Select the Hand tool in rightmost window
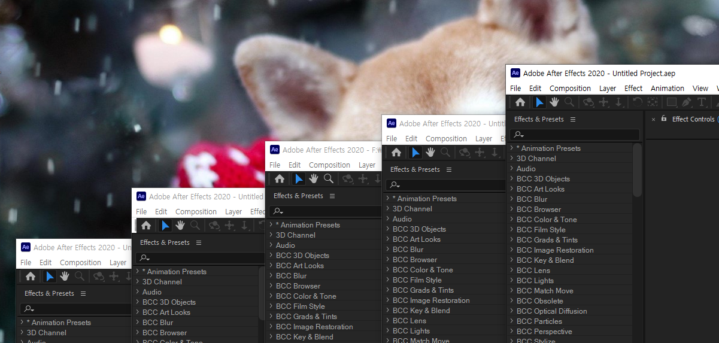The image size is (719, 343). point(554,102)
